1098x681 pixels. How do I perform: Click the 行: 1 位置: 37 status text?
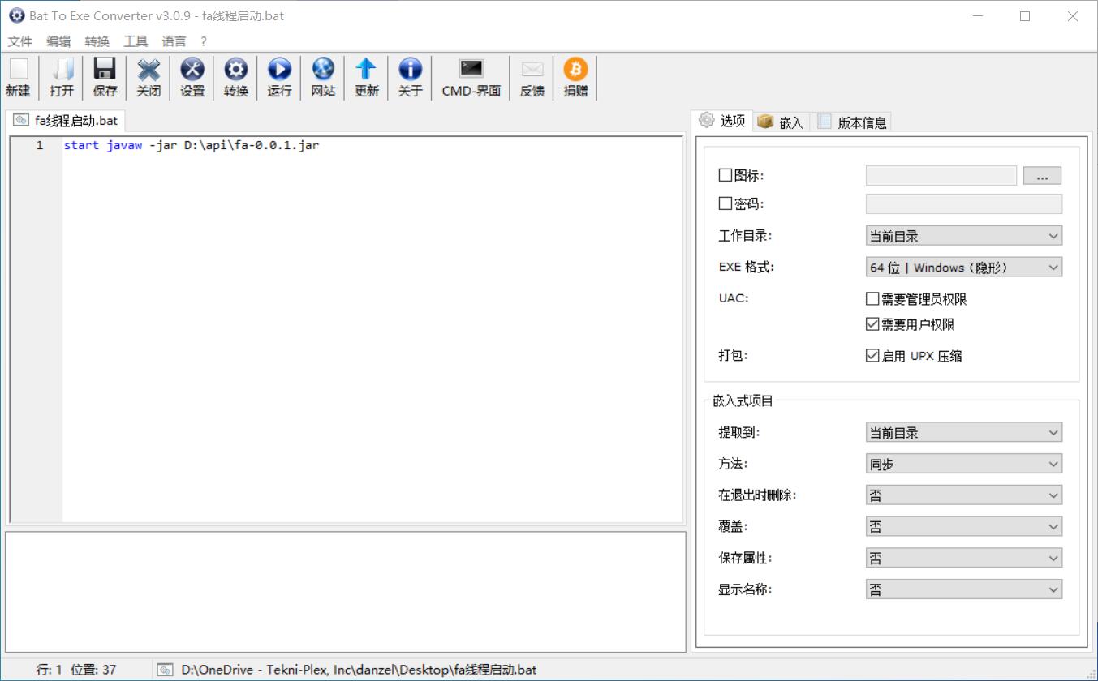(x=76, y=670)
